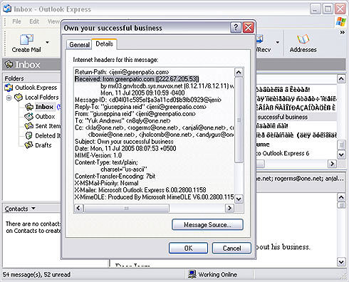Image resolution: width=349 pixels, height=282 pixels.
Task: Click the Sent Items icon
Action: point(29,126)
